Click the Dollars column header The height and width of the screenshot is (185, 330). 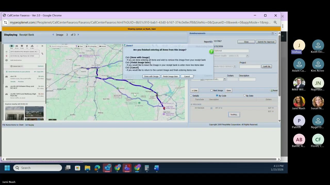[x=268, y=99]
